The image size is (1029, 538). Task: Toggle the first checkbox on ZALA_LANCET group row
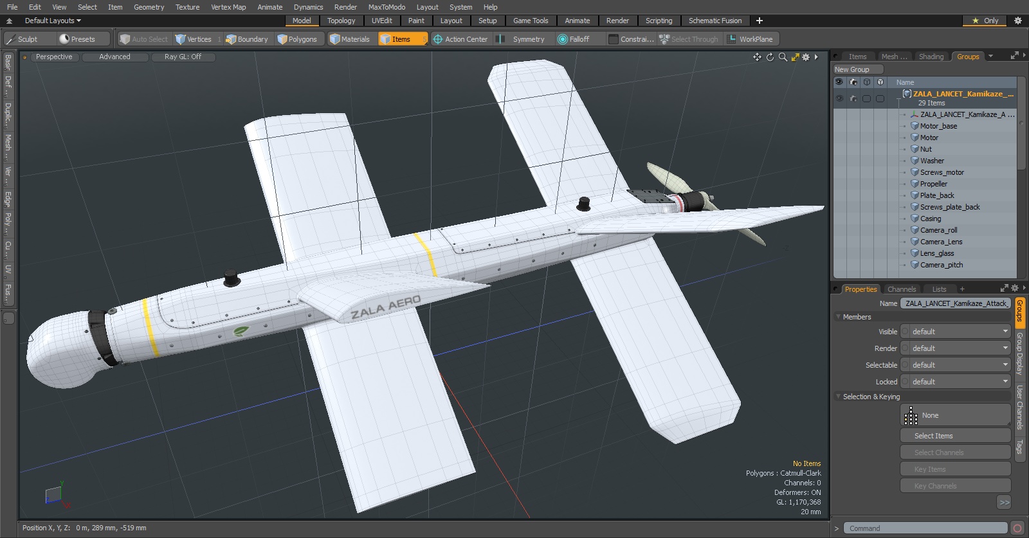(x=867, y=99)
